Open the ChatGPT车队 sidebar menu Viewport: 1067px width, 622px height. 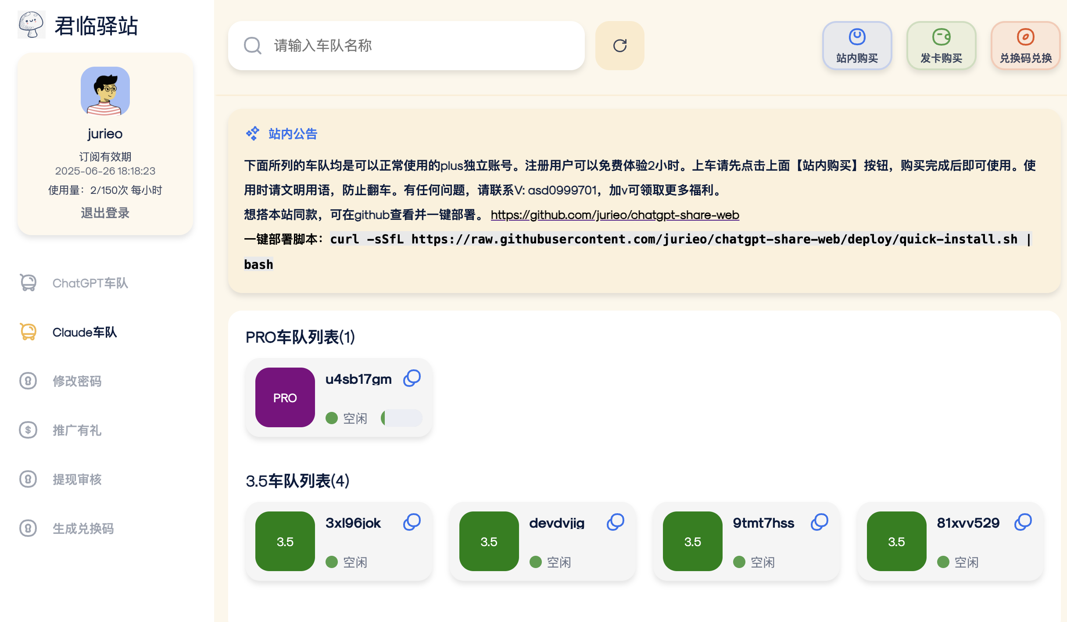coord(90,283)
